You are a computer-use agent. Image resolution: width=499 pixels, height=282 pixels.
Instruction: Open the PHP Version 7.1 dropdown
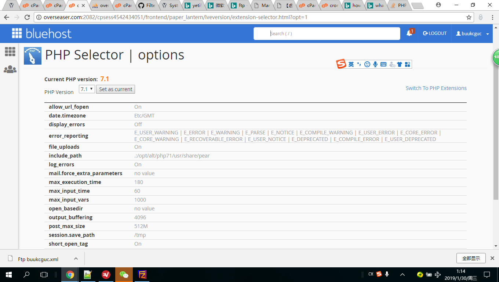click(x=87, y=89)
